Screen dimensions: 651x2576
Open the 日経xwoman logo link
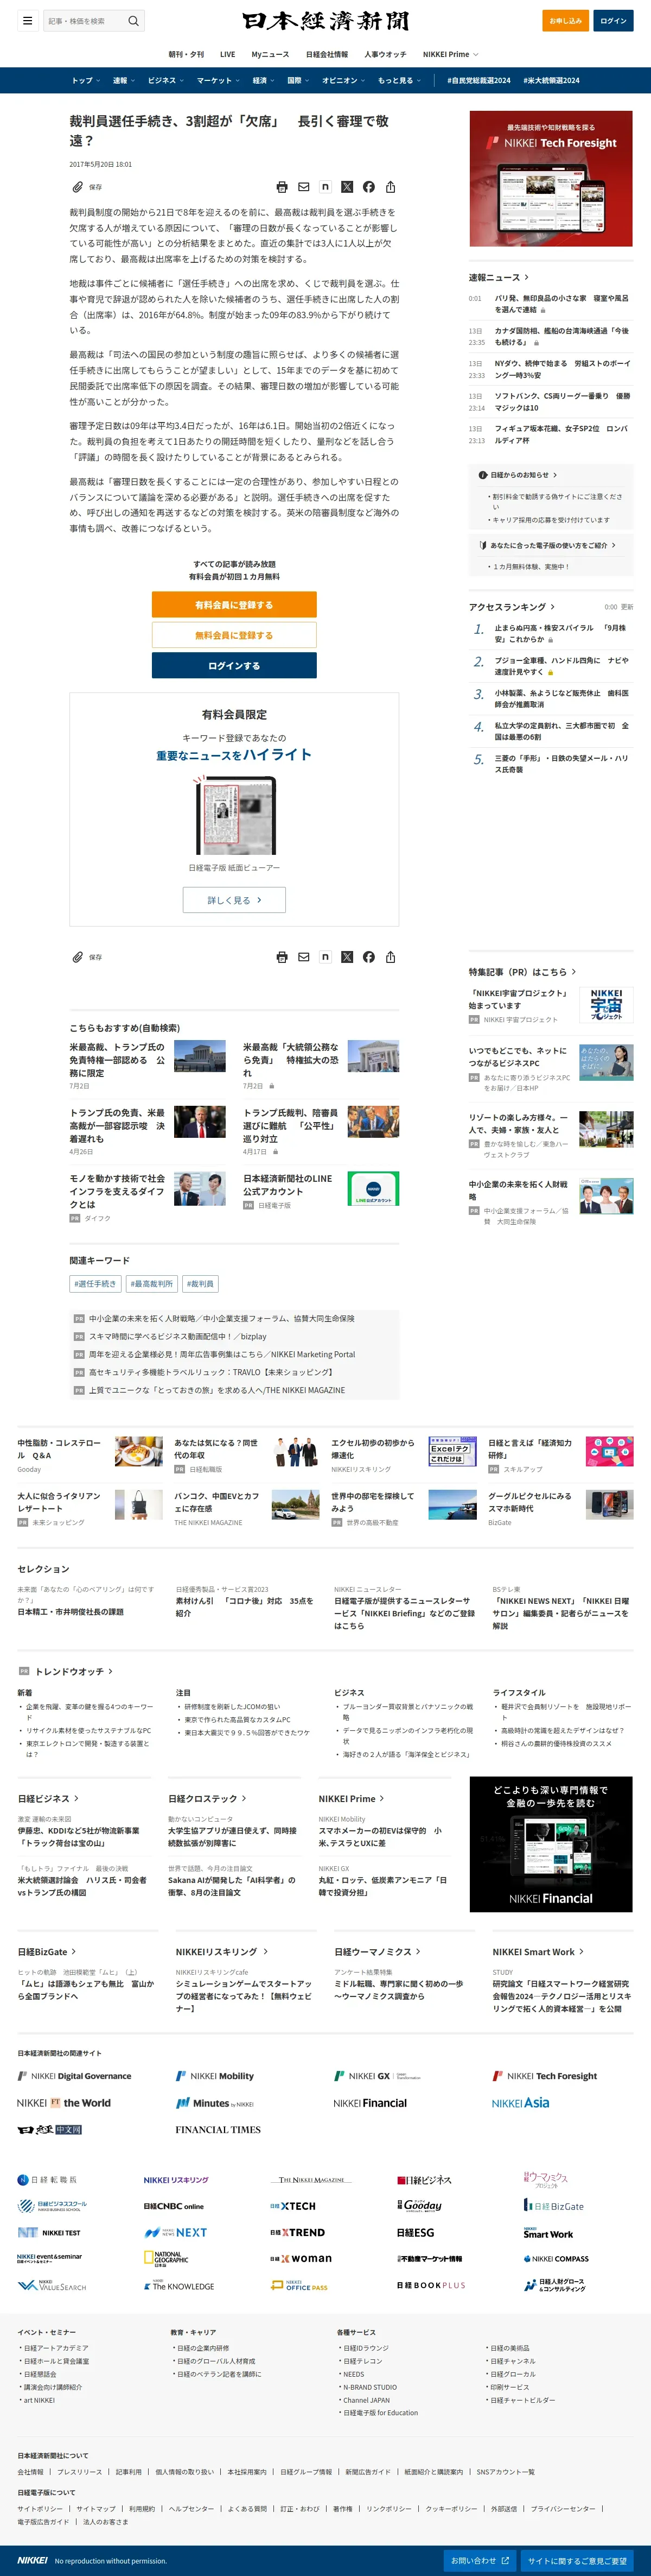[301, 2258]
